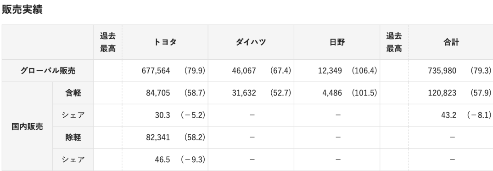Click total share value 43.2
493x171 pixels.
448,115
